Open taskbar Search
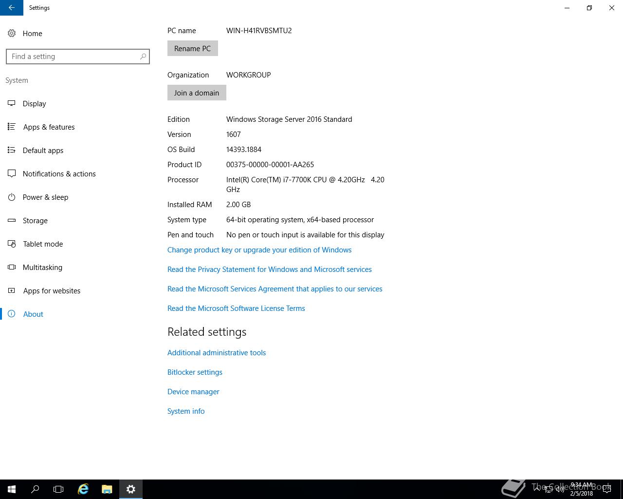 point(35,489)
